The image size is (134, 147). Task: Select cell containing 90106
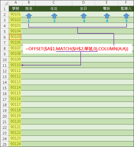[x=15, y=43]
